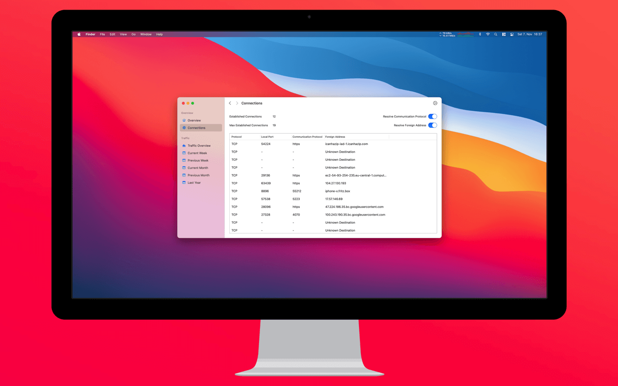Open Traffic Overview from the sidebar

pyautogui.click(x=199, y=145)
